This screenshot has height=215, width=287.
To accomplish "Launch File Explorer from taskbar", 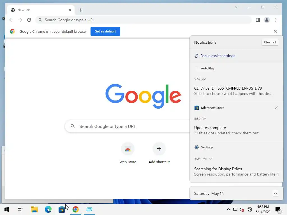I will (34, 209).
